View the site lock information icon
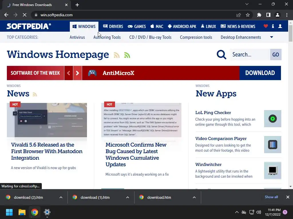293x219 pixels. (x=36, y=15)
